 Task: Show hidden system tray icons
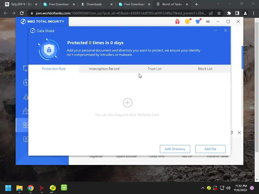(x=203, y=188)
